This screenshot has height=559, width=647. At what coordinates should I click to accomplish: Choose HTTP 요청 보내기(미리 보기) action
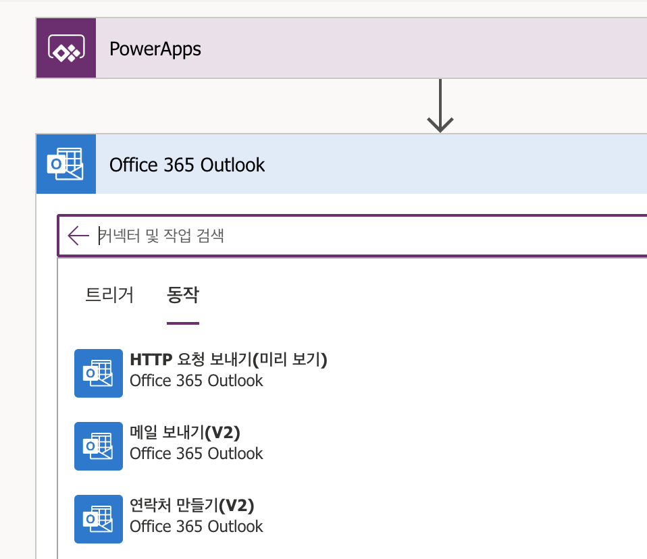tap(228, 359)
